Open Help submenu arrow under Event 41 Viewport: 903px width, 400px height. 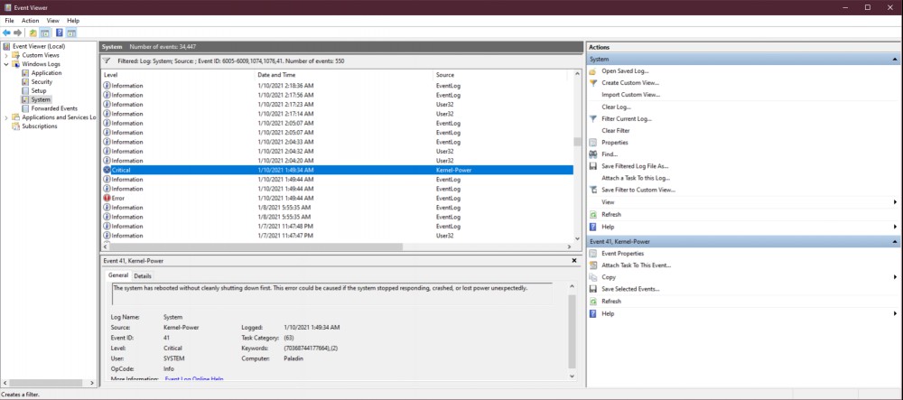(x=895, y=313)
